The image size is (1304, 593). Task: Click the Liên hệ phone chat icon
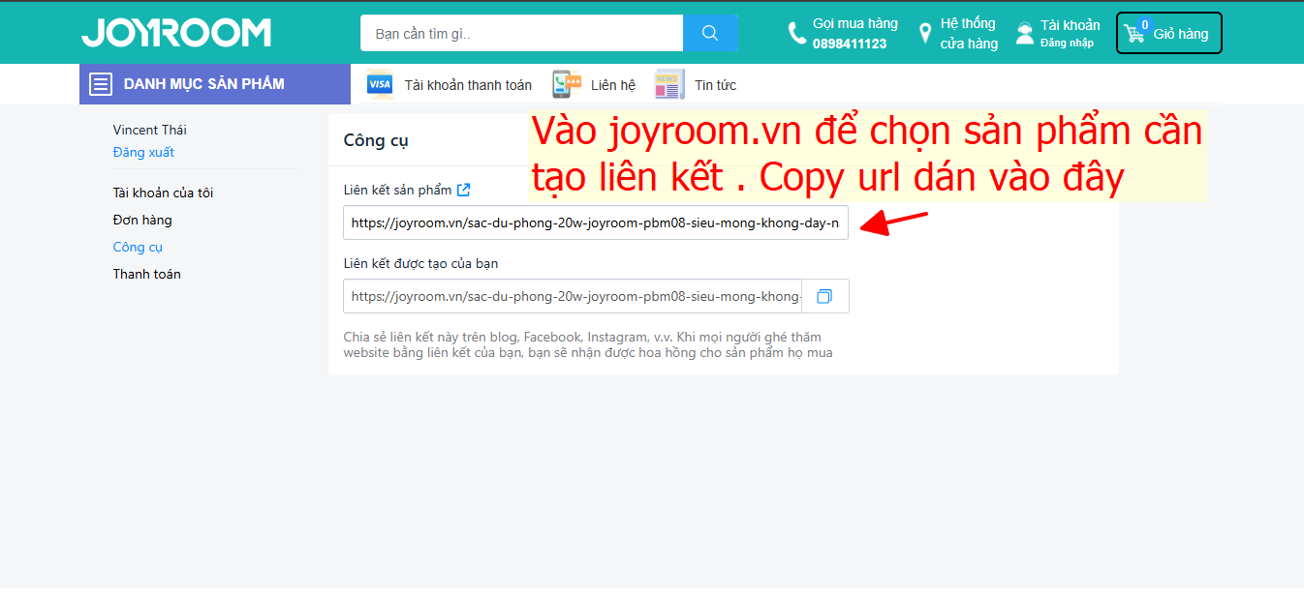tap(566, 85)
